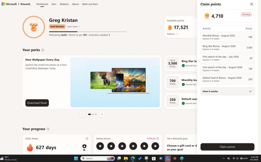Open Task View from taskbar
261x162 pixels.
pos(119,158)
